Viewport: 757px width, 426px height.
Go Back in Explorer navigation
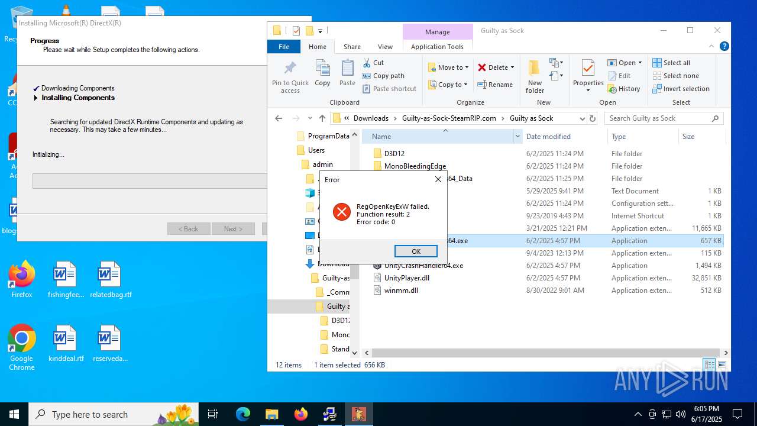279,118
